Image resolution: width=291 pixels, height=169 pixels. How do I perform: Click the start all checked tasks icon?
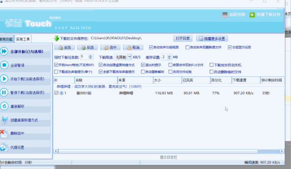(4, 51)
